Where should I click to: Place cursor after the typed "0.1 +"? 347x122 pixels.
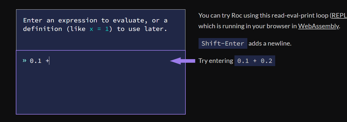(x=50, y=61)
